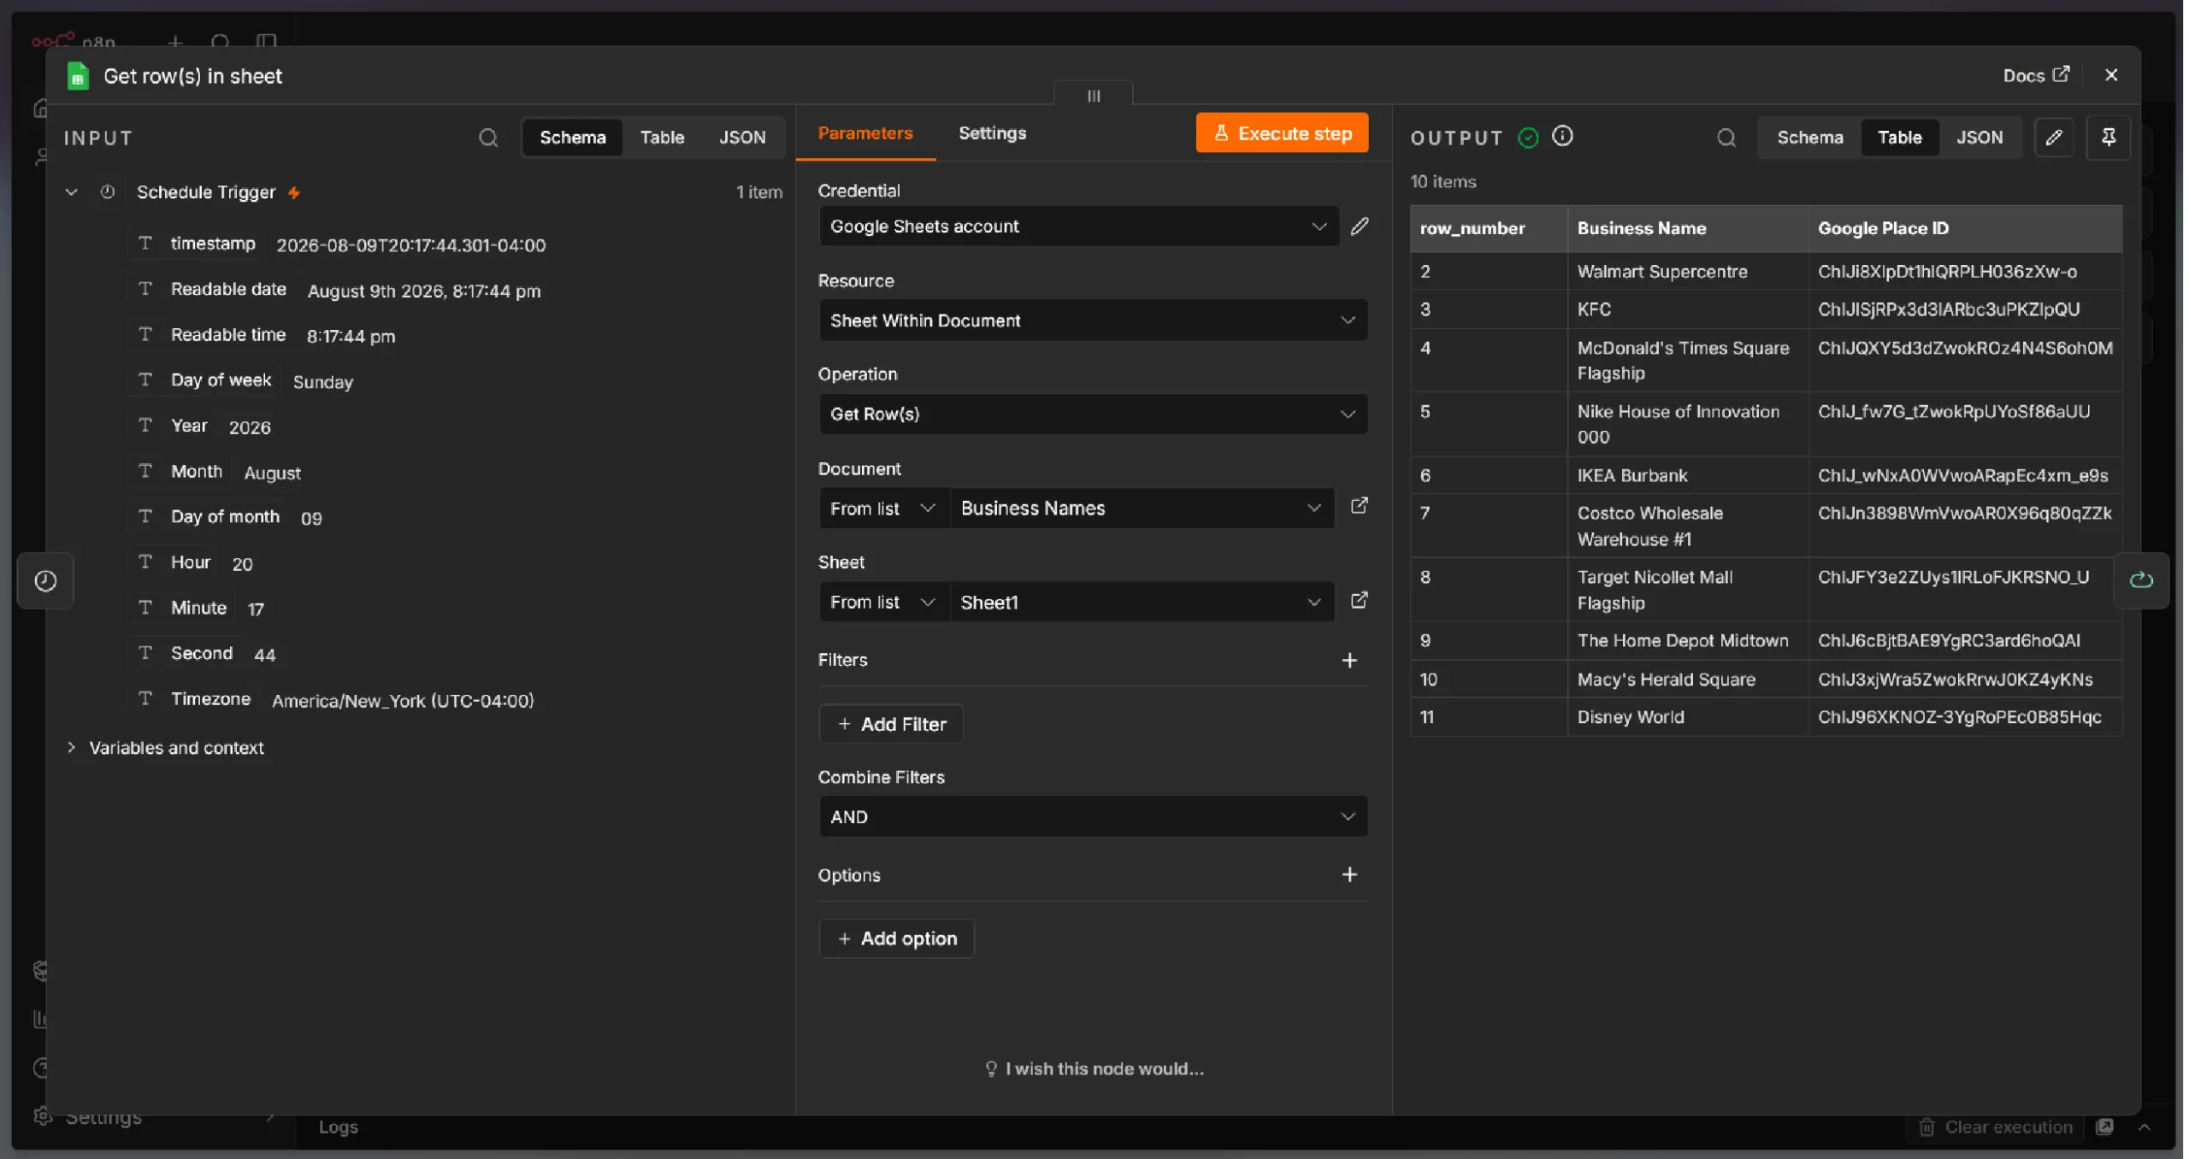The height and width of the screenshot is (1159, 2189).
Task: Change Document mode From list dropdown
Action: (x=883, y=508)
